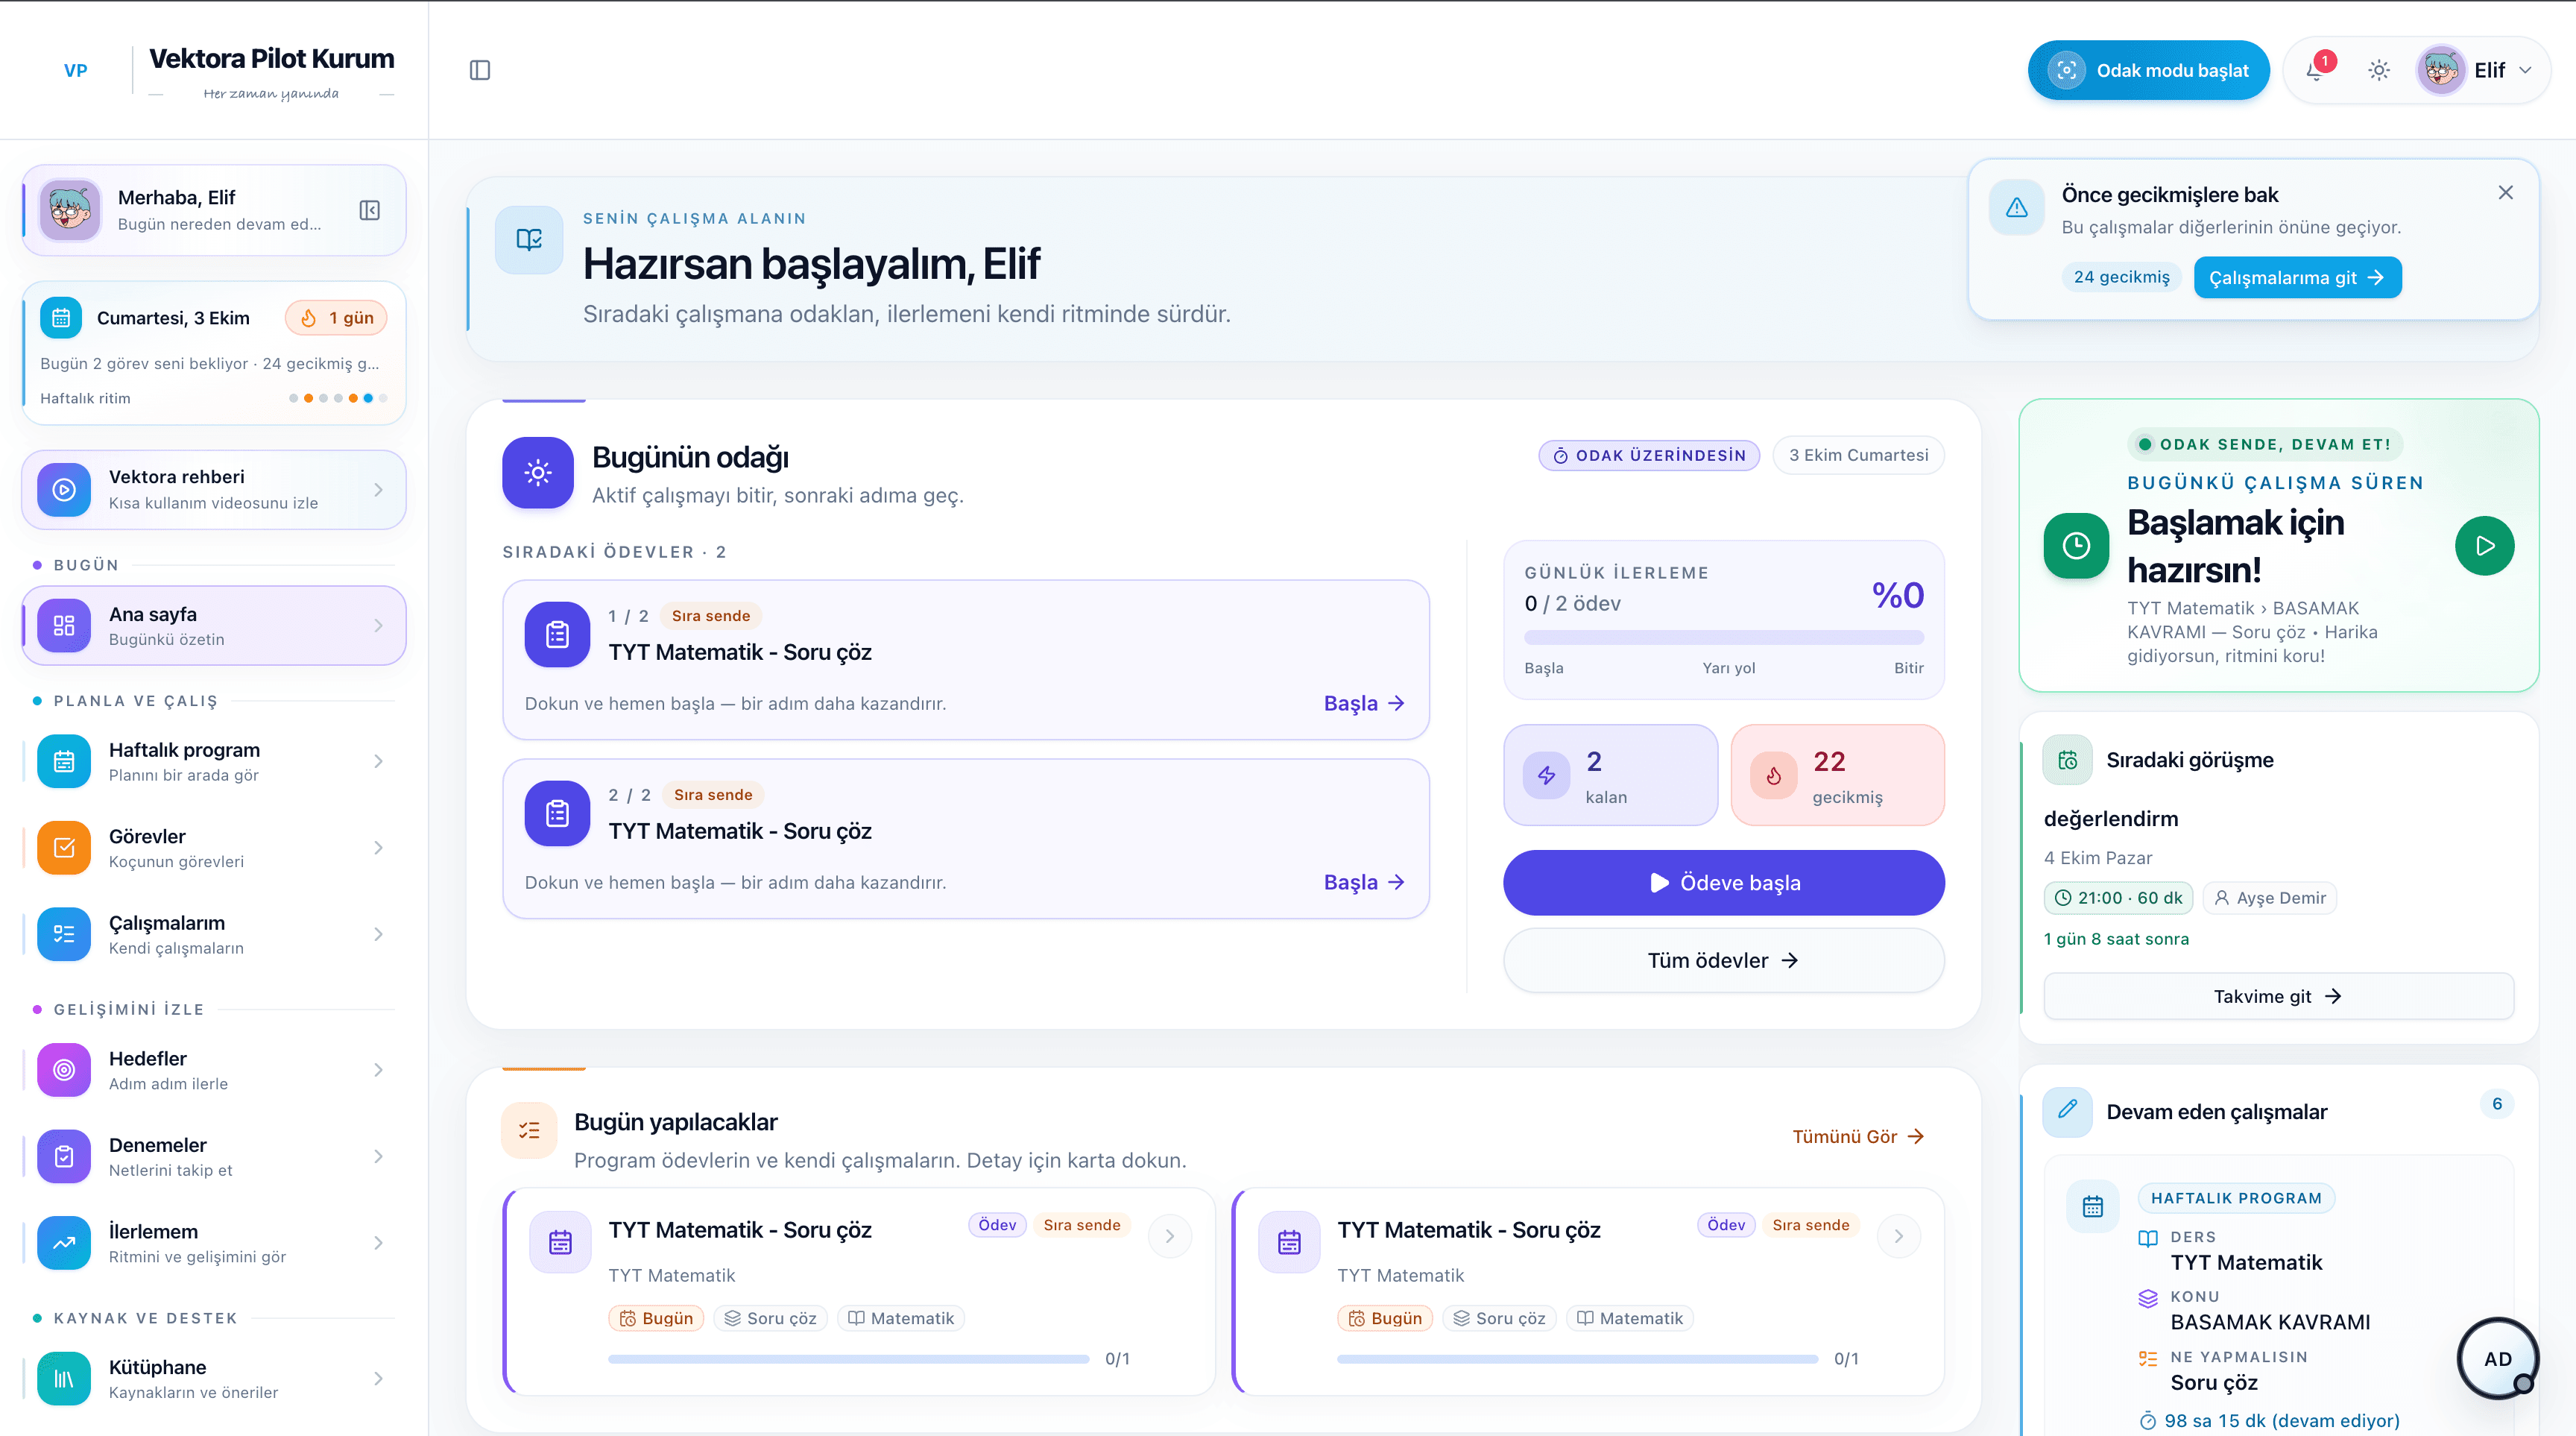Open Çalışmalarım menu item

point(214,934)
